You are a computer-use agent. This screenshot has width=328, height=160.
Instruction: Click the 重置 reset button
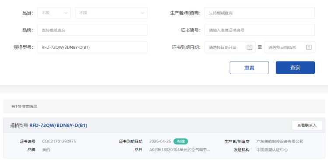pos(249,68)
